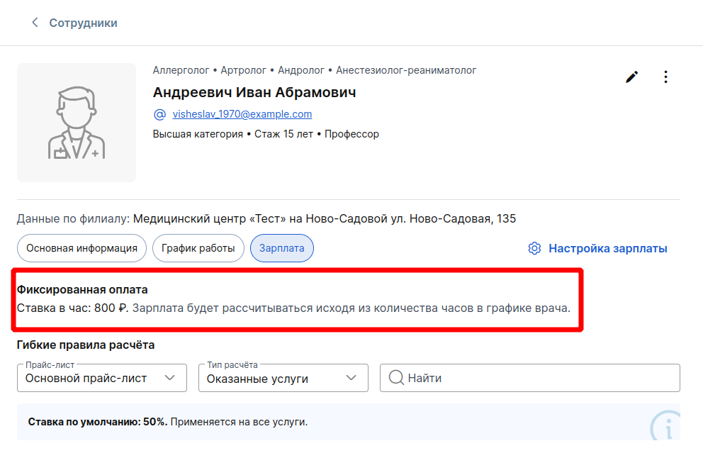Click the employee name Андреевич Иван Абрамович
Image resolution: width=703 pixels, height=458 pixels.
coord(254,92)
